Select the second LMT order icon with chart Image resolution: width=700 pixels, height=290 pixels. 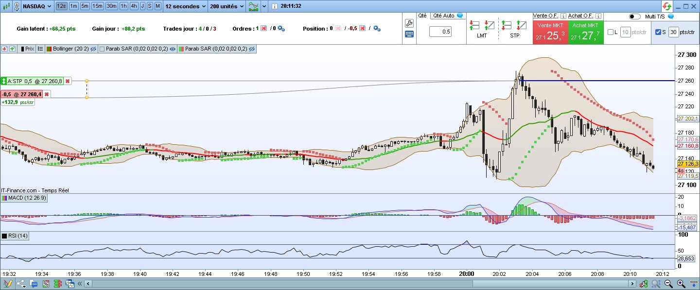tap(489, 25)
